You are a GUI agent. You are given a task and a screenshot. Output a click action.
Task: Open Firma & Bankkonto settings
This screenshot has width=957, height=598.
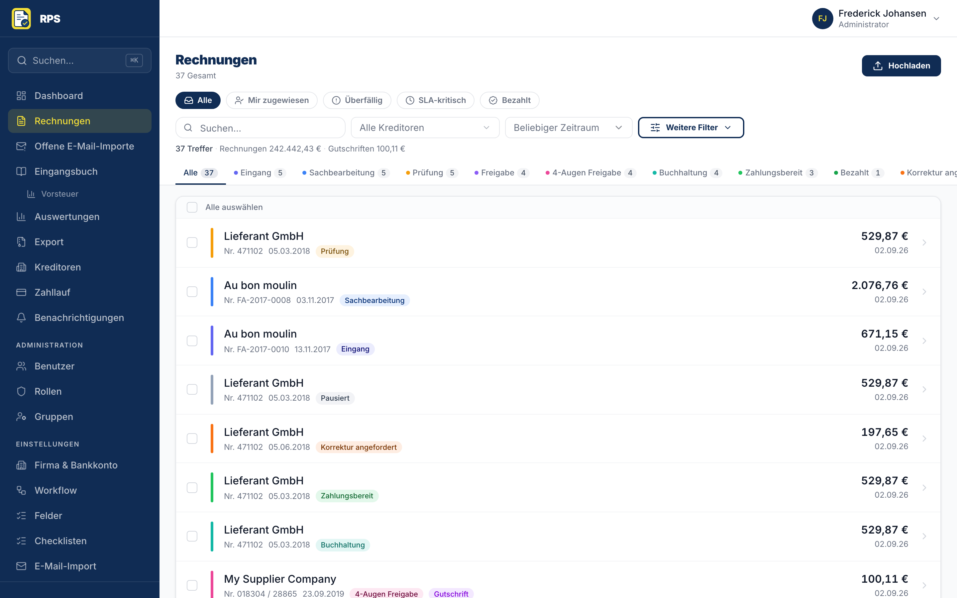pyautogui.click(x=79, y=465)
